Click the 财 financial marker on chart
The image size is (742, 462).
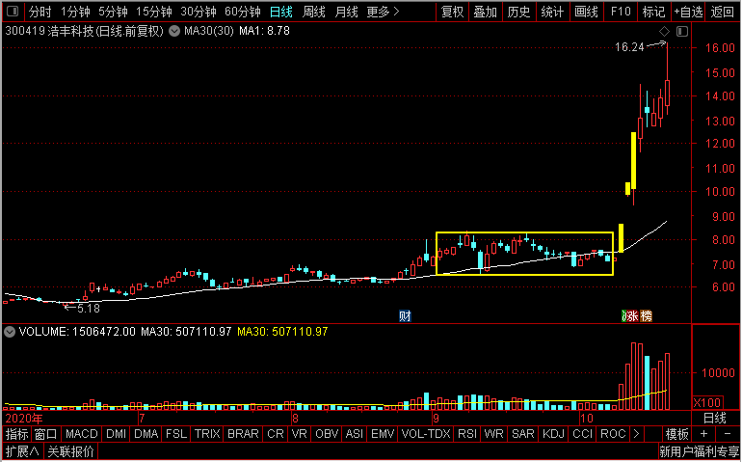(x=406, y=315)
